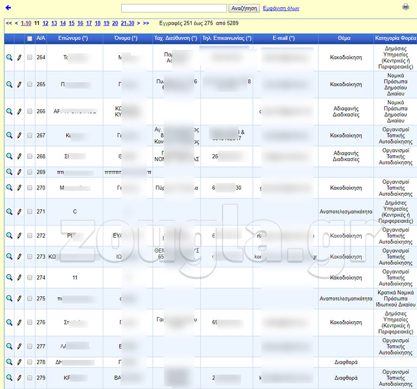Click the printer icon
417x389 pixels.
406,7
